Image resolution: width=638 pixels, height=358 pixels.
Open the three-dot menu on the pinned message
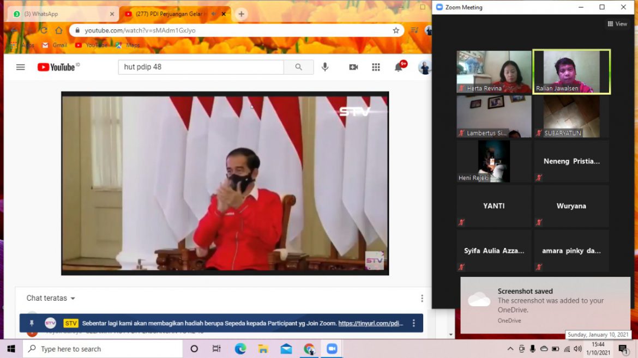413,323
